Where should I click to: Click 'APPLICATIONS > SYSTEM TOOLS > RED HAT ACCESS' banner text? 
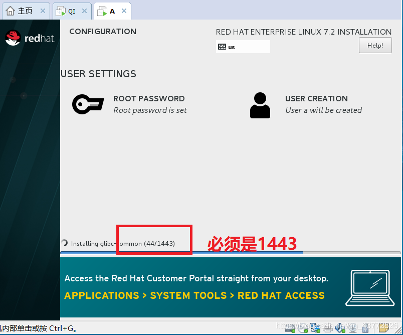coord(194,295)
